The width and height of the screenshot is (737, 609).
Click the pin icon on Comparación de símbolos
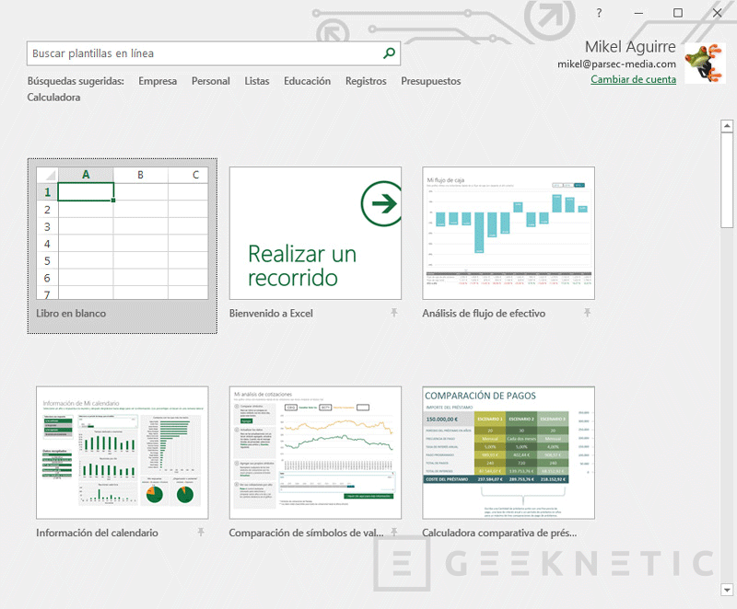click(x=392, y=532)
